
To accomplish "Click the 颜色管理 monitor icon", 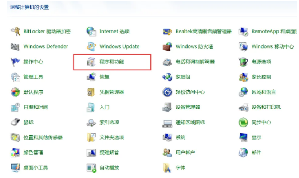I will pos(15,153).
